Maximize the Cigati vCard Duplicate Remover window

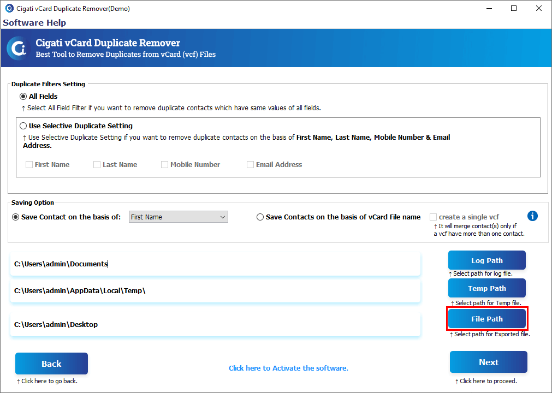[x=514, y=8]
